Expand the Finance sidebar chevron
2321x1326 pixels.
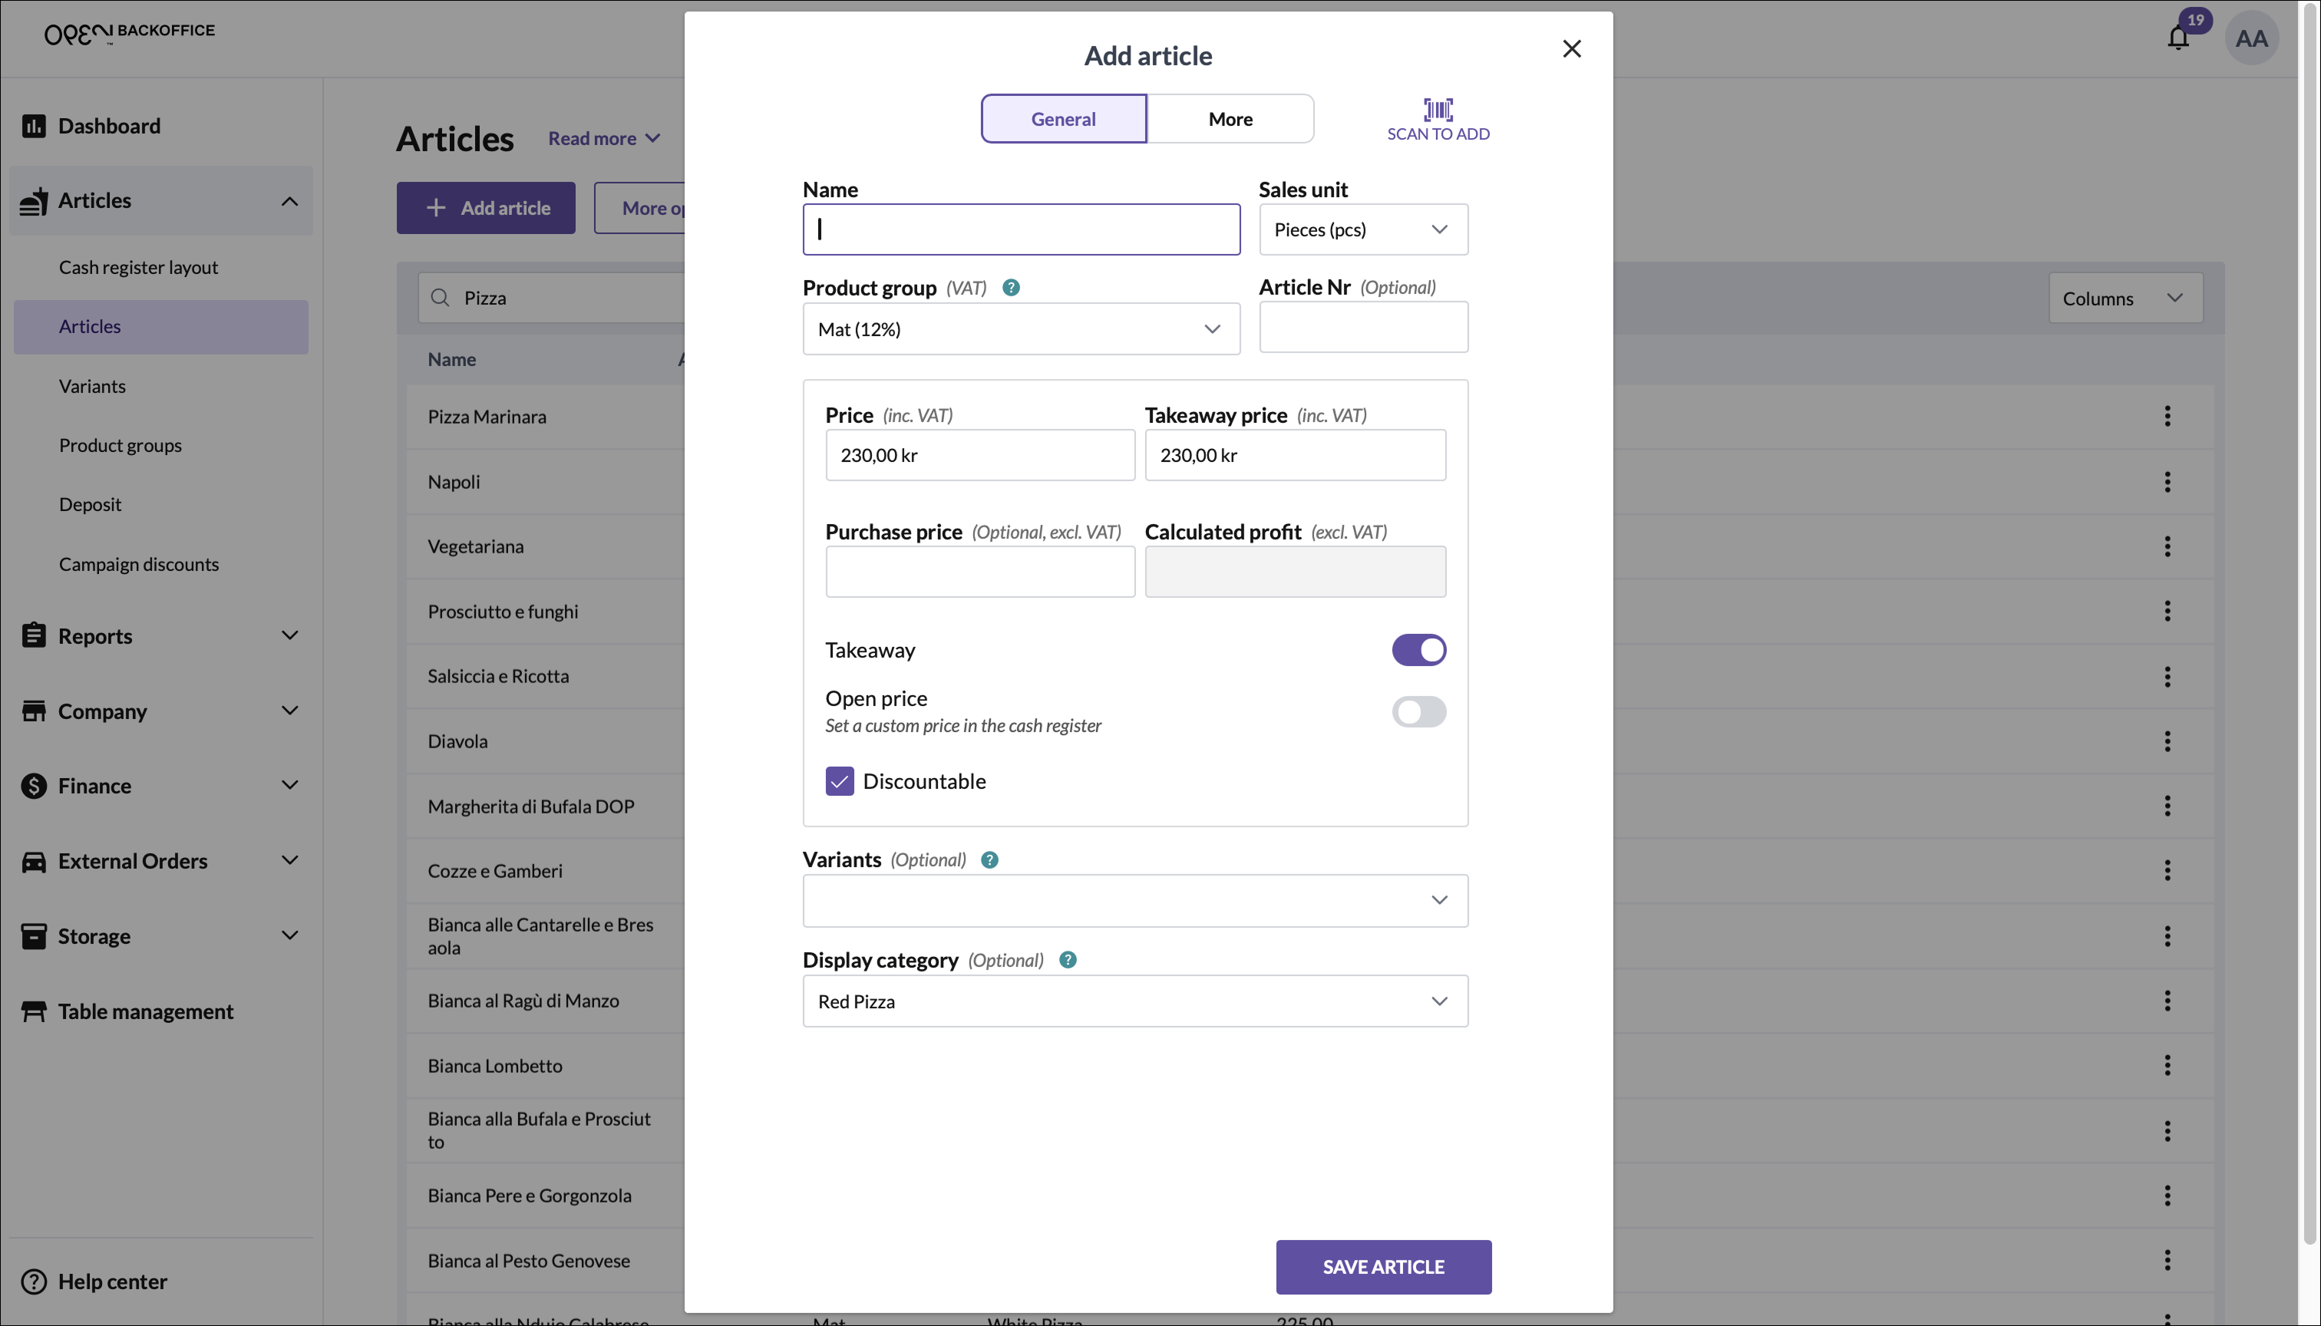(x=289, y=786)
